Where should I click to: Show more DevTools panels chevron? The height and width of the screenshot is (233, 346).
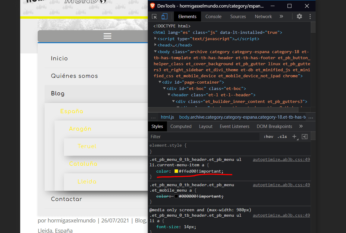[281, 16]
